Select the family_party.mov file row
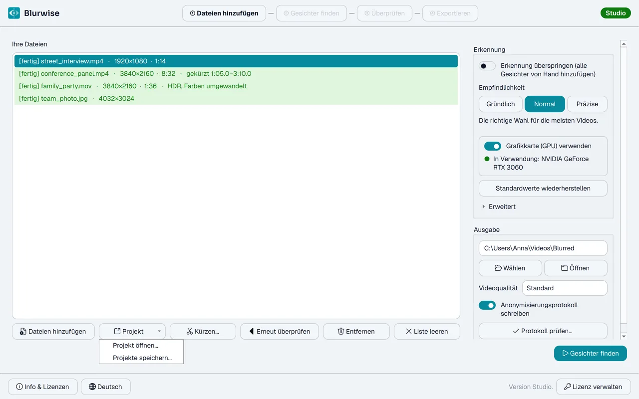The width and height of the screenshot is (639, 399). point(236,86)
